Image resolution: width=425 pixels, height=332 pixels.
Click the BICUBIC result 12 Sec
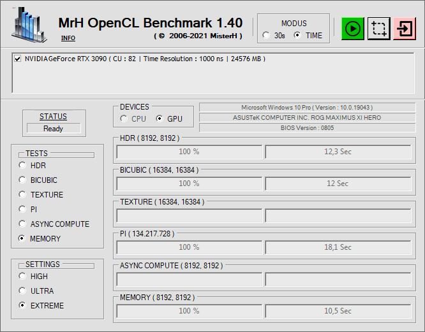tap(338, 184)
